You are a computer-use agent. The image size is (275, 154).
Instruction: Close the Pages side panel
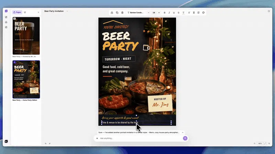[x=38, y=12]
